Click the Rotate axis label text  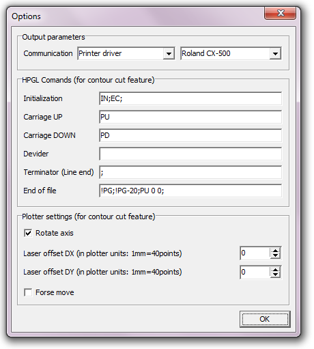[x=55, y=233]
